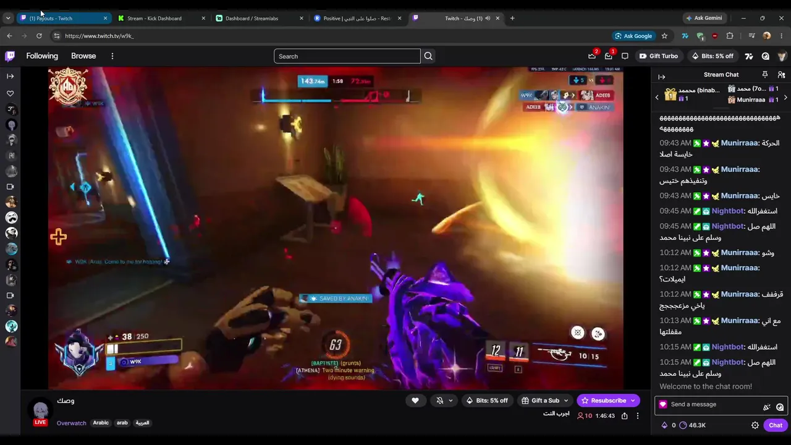Toggle the chat popout pin icon

pyautogui.click(x=764, y=75)
